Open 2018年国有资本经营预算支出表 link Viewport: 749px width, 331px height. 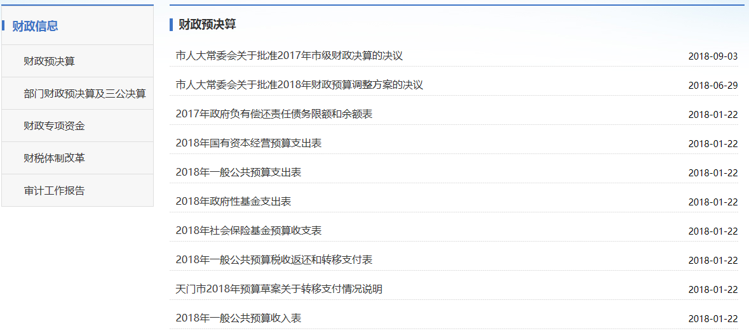click(x=248, y=143)
